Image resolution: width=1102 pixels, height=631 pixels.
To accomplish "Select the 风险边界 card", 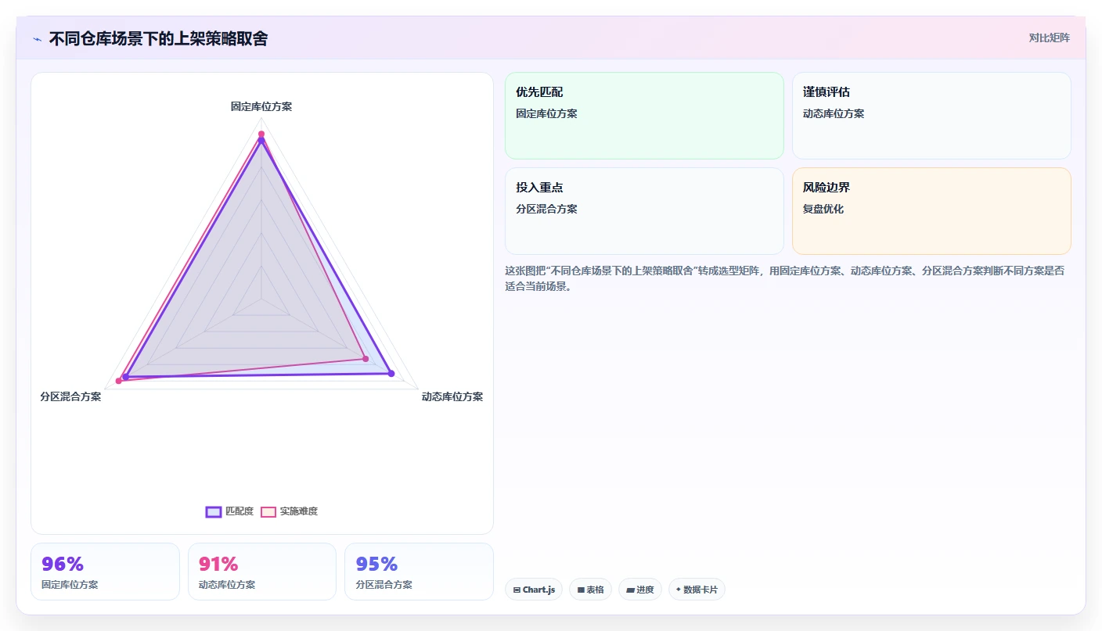I will coord(931,211).
